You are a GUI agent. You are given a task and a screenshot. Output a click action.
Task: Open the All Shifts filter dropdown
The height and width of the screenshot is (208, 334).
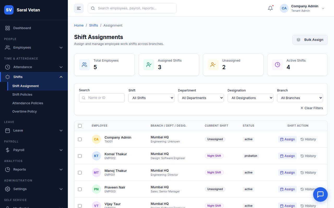pos(151,98)
